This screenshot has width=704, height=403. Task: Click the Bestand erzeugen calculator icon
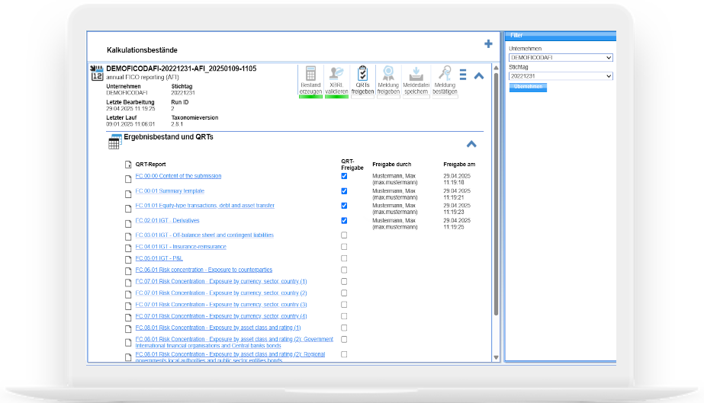coord(310,75)
